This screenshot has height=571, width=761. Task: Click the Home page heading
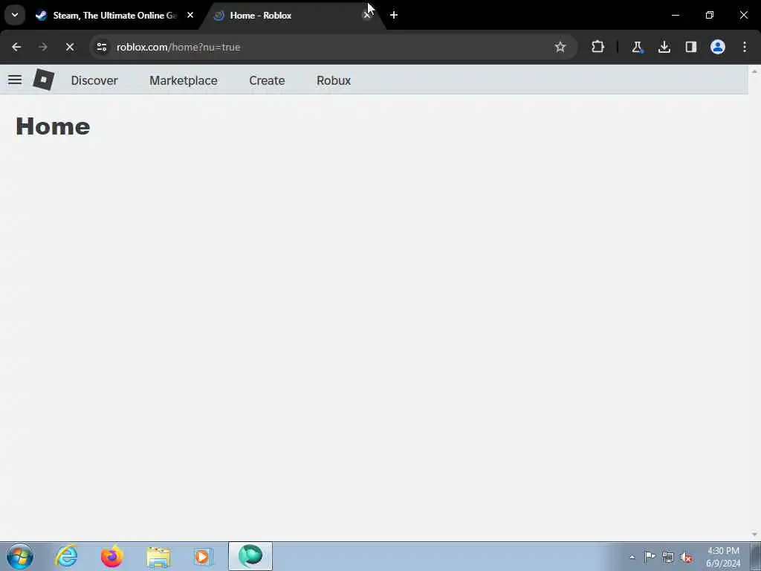tap(53, 126)
